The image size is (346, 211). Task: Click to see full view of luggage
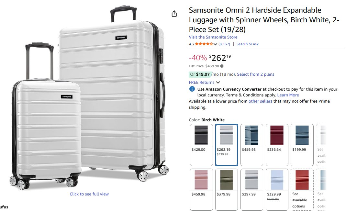click(89, 194)
